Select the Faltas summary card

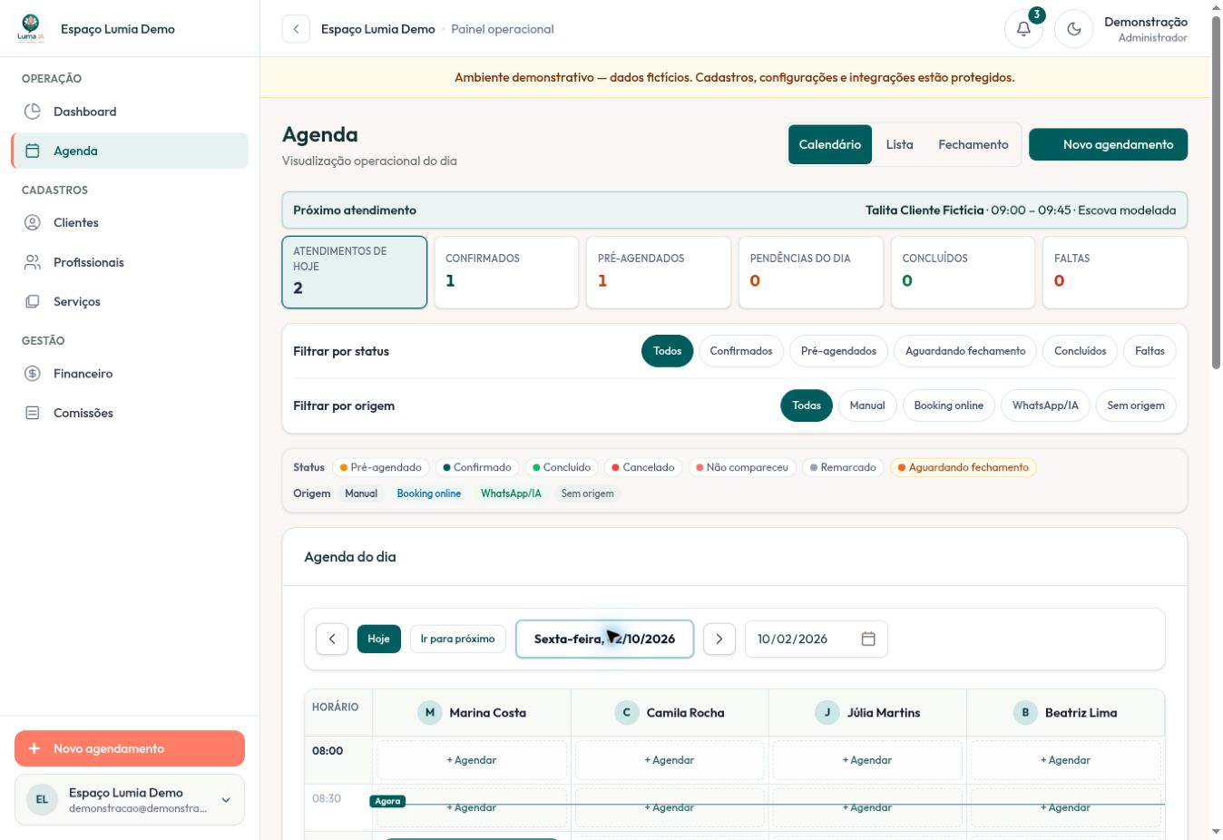pos(1115,272)
